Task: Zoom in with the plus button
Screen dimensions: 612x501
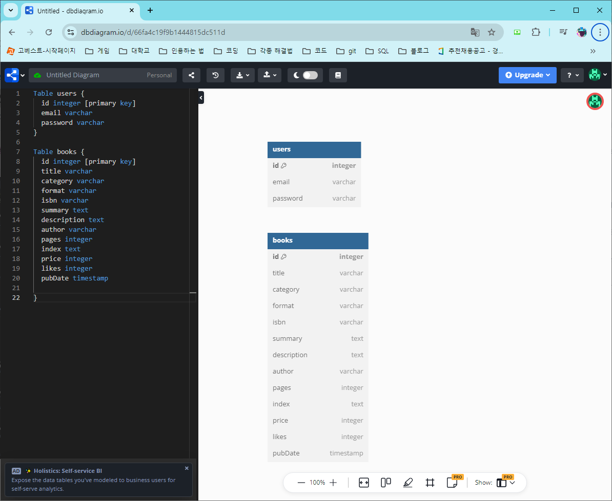Action: point(333,482)
